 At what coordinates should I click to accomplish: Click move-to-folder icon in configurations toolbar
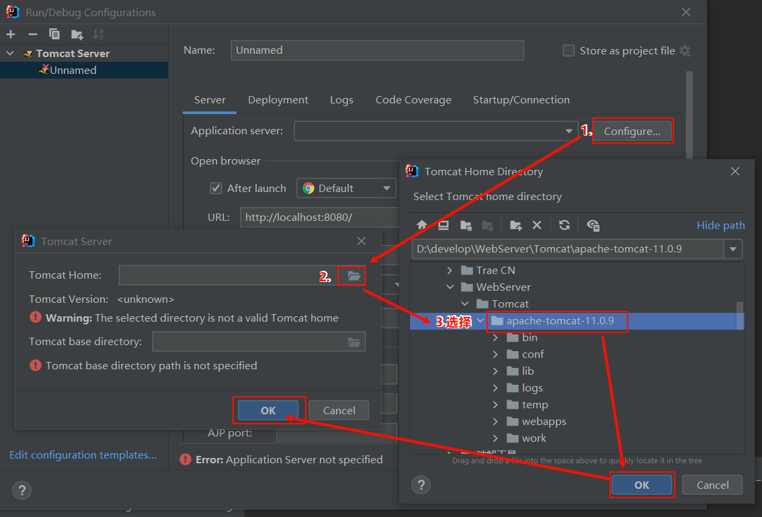[77, 34]
